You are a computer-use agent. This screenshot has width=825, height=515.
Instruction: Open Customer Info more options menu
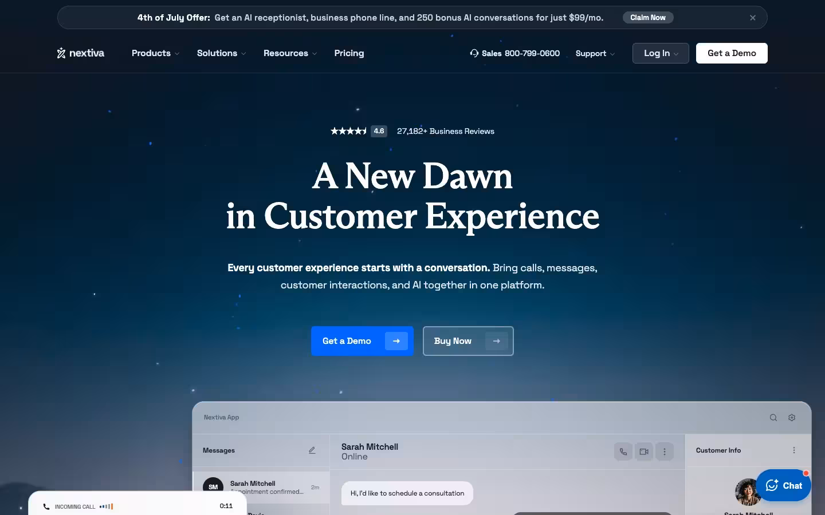click(x=794, y=450)
